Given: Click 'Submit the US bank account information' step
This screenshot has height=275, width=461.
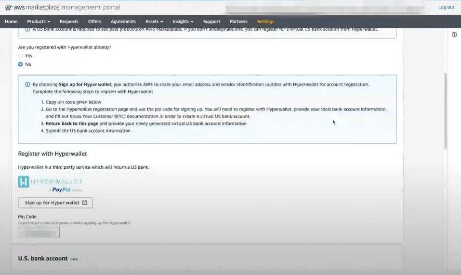Looking at the screenshot, I should 88,131.
